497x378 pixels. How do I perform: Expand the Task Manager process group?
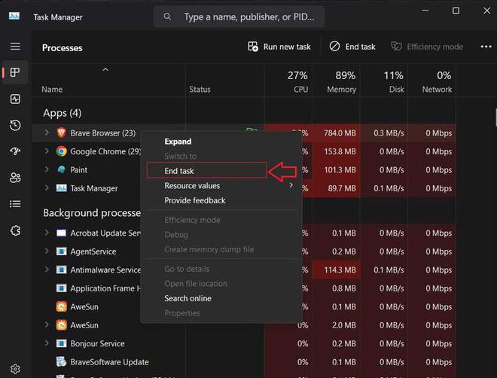[47, 187]
